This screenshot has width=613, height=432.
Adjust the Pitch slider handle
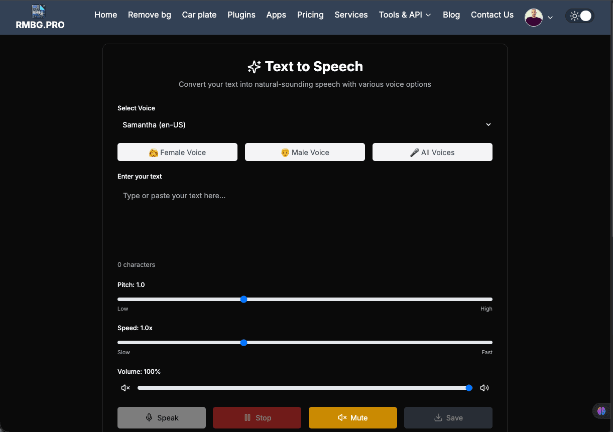click(244, 299)
